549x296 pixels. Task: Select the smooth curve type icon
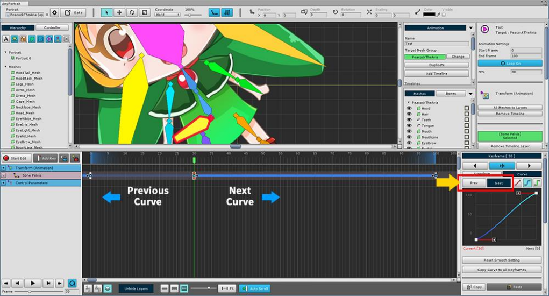coord(527,183)
